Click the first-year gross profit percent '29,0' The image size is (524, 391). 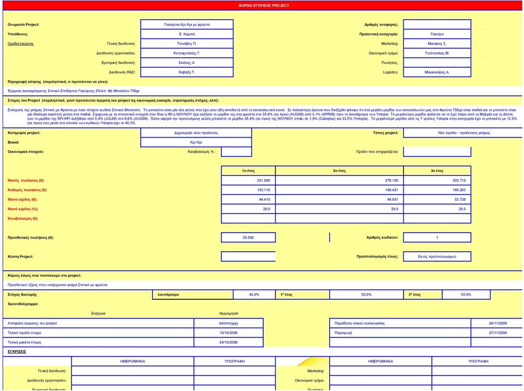[248, 209]
